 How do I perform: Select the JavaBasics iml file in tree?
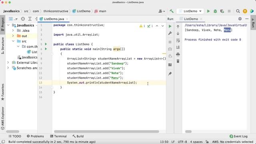tap(28, 57)
